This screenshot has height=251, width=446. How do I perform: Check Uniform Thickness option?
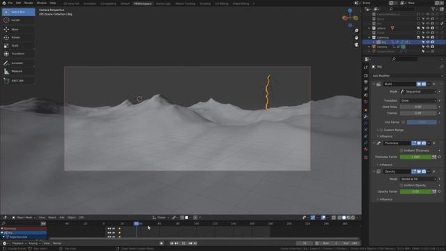click(x=401, y=151)
